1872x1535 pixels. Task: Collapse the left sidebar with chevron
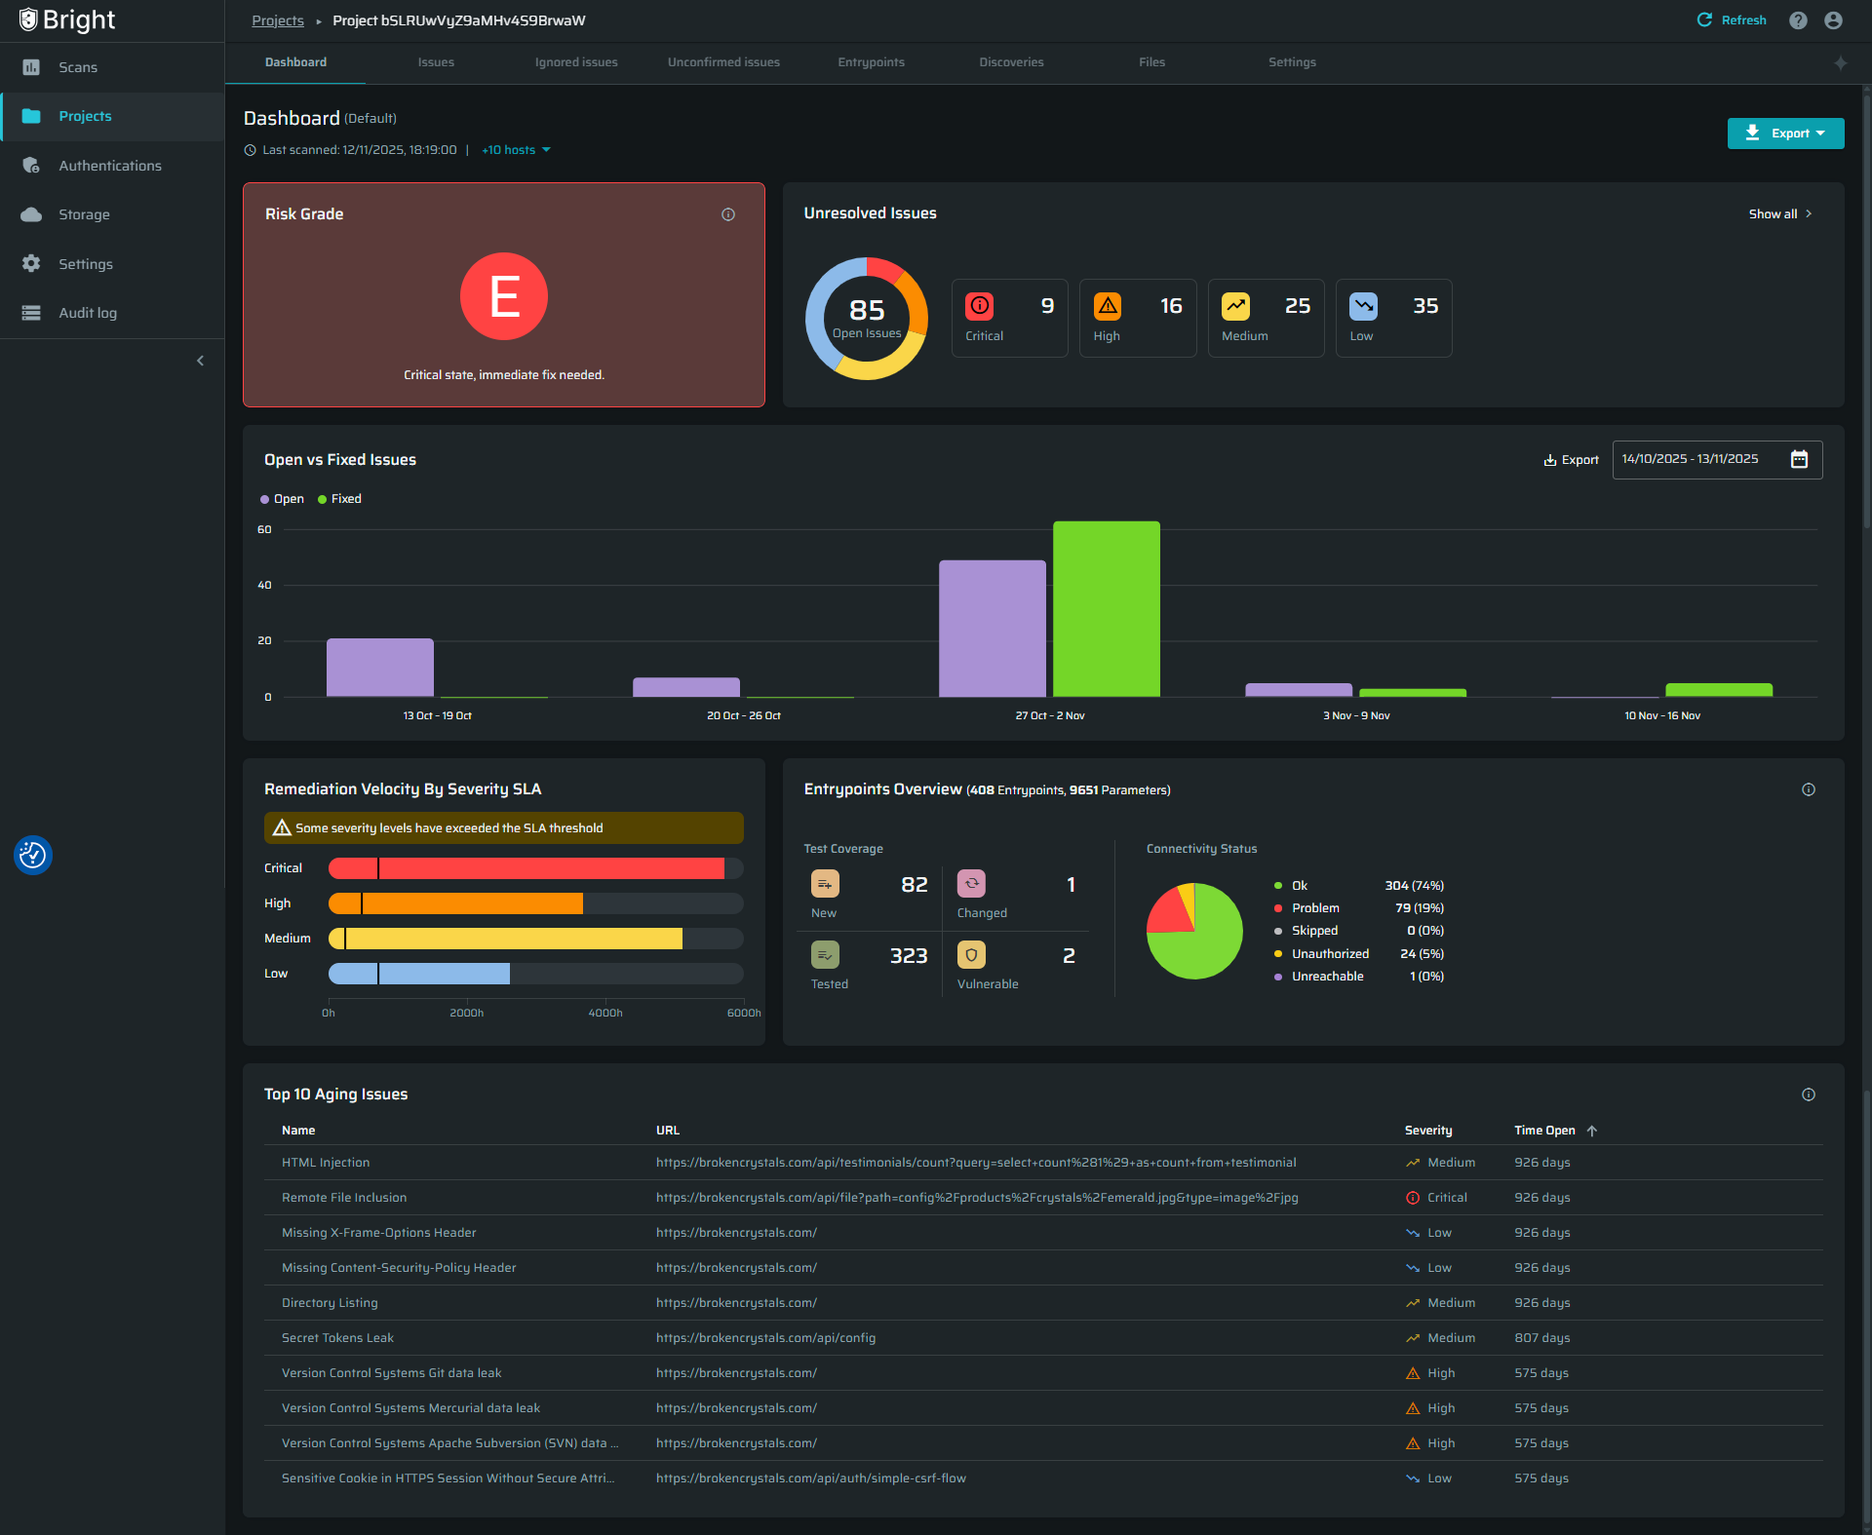(201, 361)
